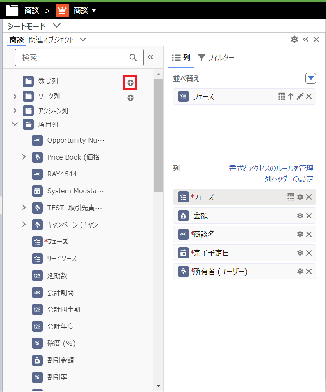Select the 金額 column row
The width and height of the screenshot is (326, 392).
244,216
